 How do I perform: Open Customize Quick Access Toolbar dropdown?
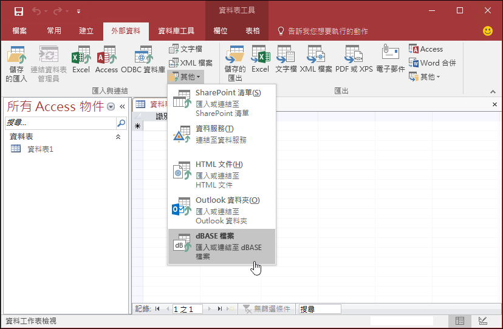point(78,12)
